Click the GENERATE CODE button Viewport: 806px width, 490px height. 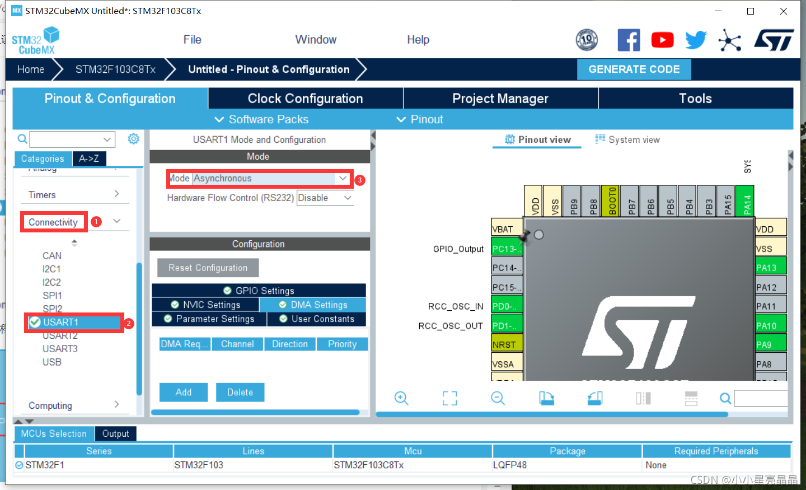[634, 69]
